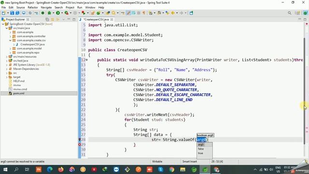The image size is (309, 174).
Task: Save the current file with the Save icon
Action: pyautogui.click(x=12, y=13)
